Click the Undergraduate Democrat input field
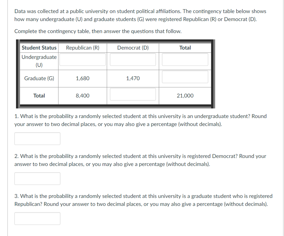The height and width of the screenshot is (236, 284). (x=133, y=59)
